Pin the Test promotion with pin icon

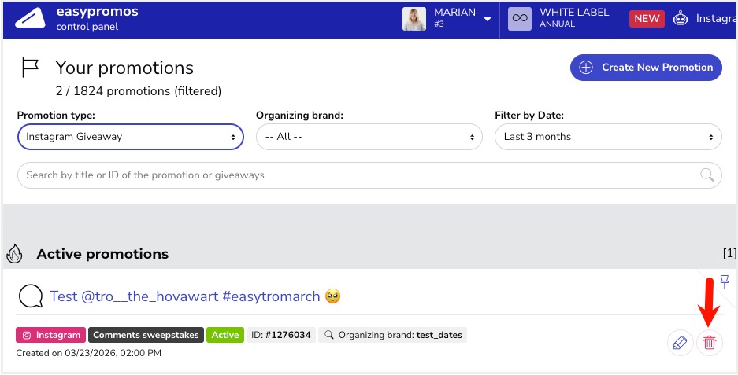(725, 281)
